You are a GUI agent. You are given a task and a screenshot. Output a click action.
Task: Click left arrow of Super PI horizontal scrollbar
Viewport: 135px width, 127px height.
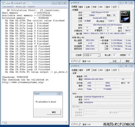(3, 122)
